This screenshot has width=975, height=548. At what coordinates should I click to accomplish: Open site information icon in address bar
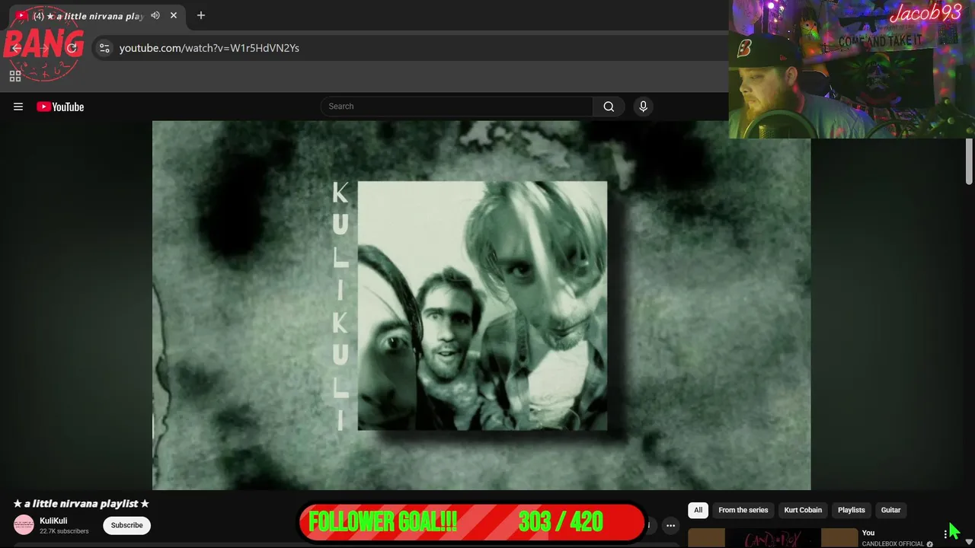(x=105, y=48)
